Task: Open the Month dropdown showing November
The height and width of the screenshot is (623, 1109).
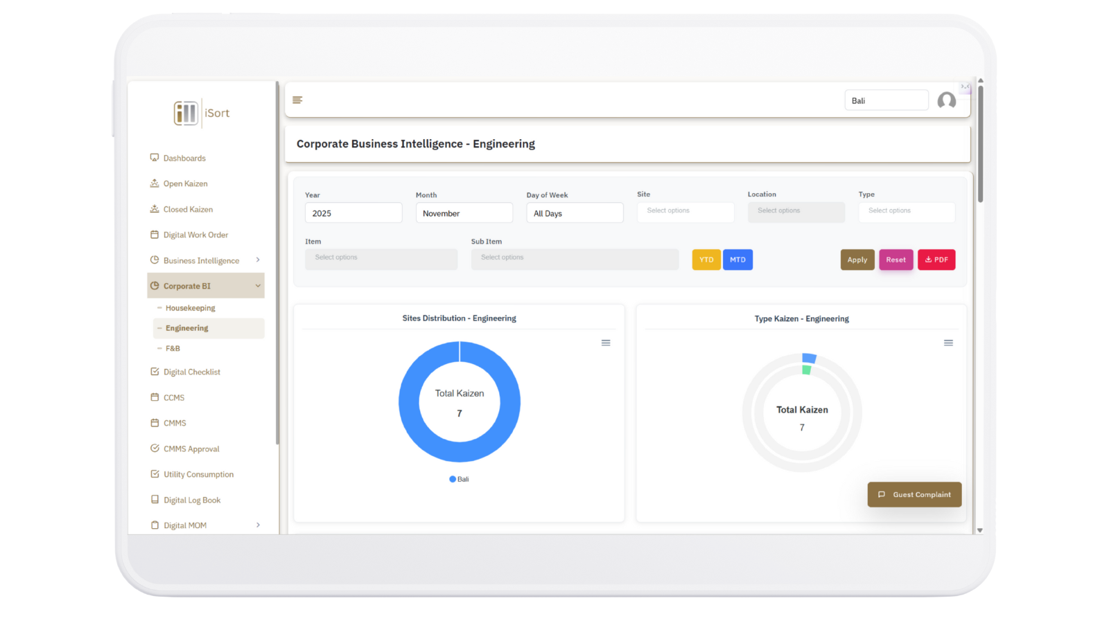Action: [x=464, y=213]
